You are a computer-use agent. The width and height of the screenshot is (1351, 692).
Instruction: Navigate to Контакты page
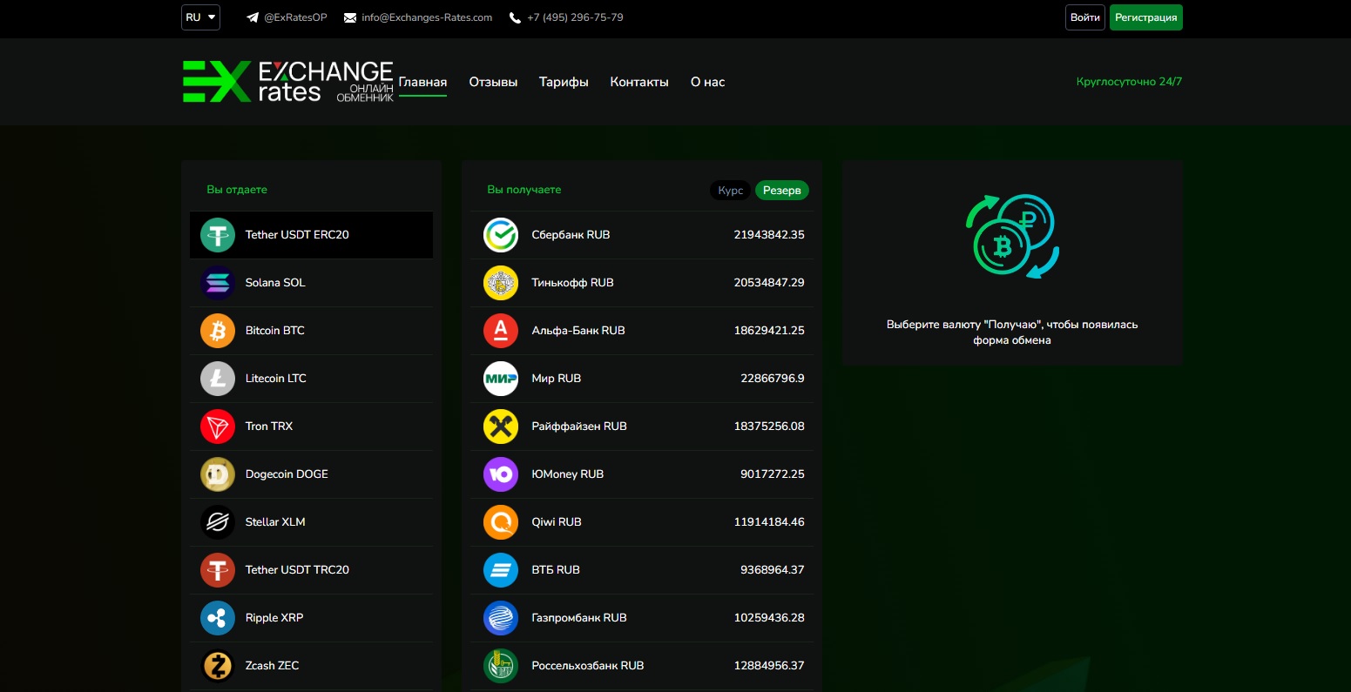(639, 82)
